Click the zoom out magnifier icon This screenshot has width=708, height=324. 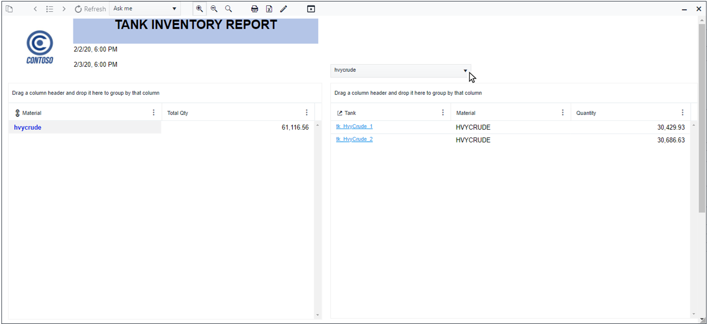[x=214, y=9]
